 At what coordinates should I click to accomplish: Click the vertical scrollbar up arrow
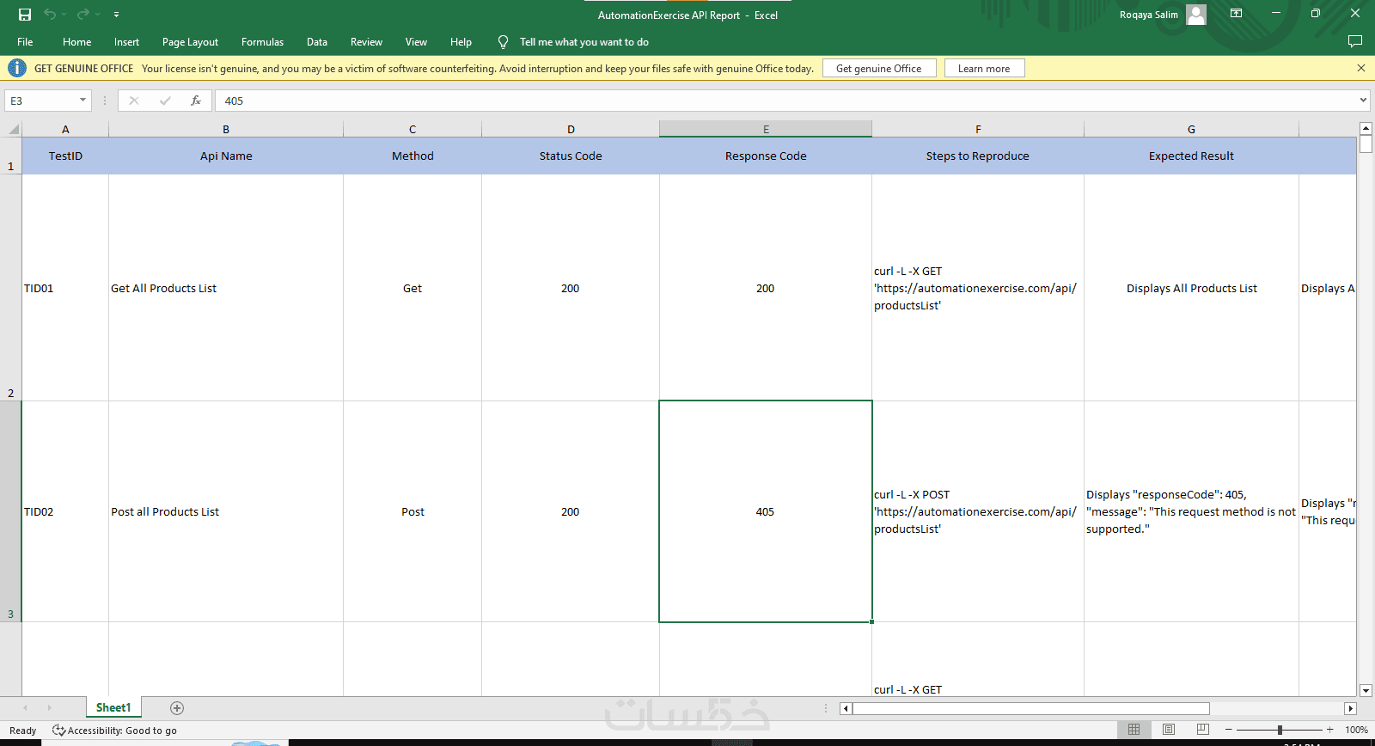(1366, 128)
